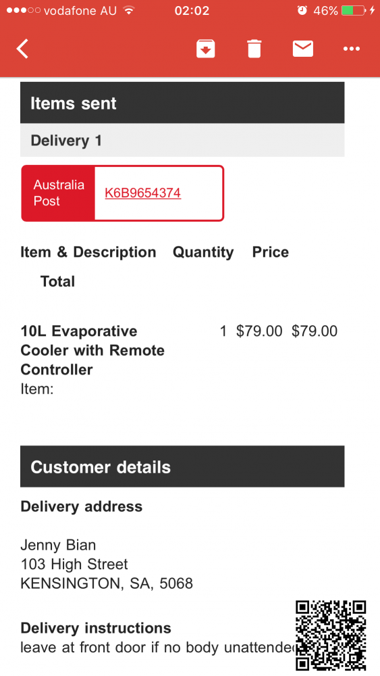Image resolution: width=380 pixels, height=676 pixels.
Task: Tap the 02:02 clock in the status bar
Action: (x=192, y=10)
